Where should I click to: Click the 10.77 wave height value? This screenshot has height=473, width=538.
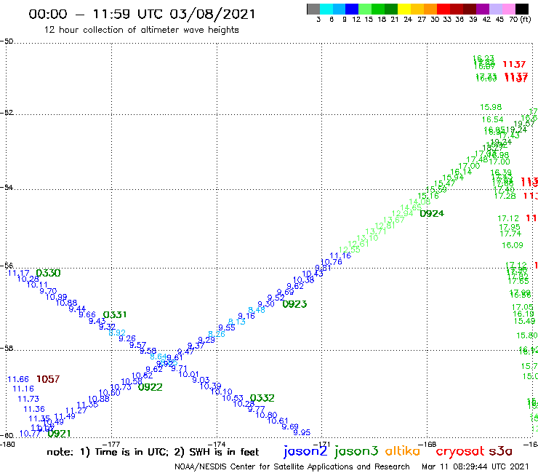click(31, 434)
